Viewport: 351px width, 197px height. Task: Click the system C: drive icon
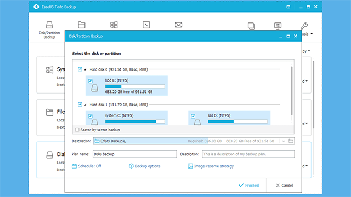coord(94,122)
